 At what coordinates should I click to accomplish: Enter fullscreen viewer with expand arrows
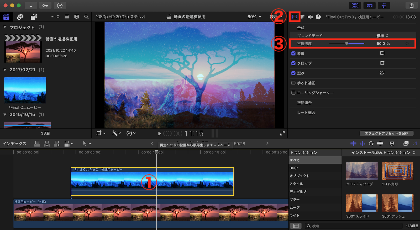pos(282,133)
